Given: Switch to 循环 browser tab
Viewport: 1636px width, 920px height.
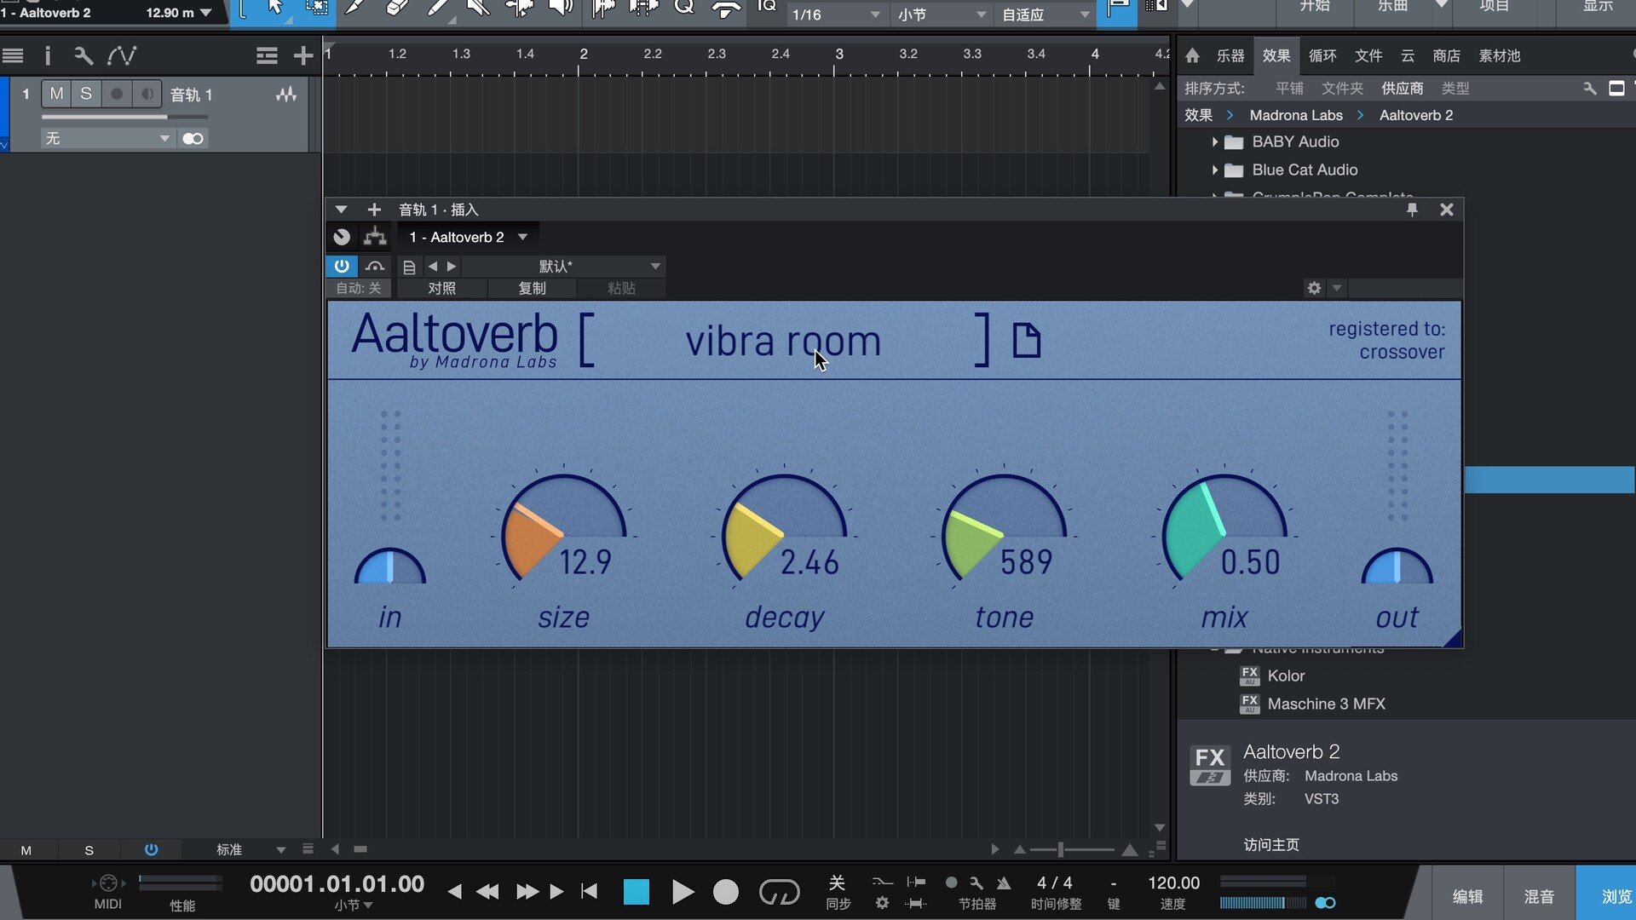Looking at the screenshot, I should click(1322, 56).
